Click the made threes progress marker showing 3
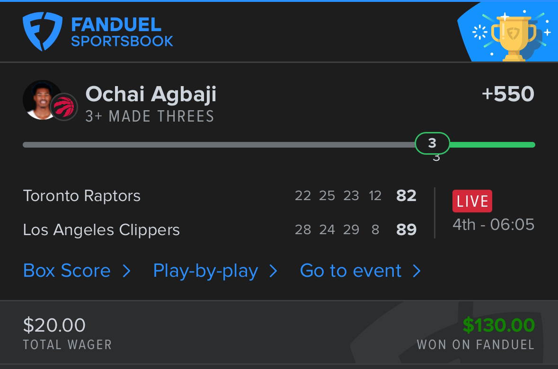 (x=432, y=143)
